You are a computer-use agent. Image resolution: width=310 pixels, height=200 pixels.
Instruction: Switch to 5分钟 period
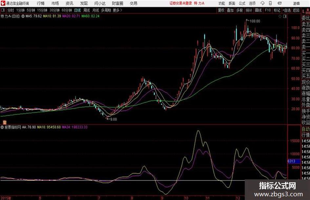point(31,10)
